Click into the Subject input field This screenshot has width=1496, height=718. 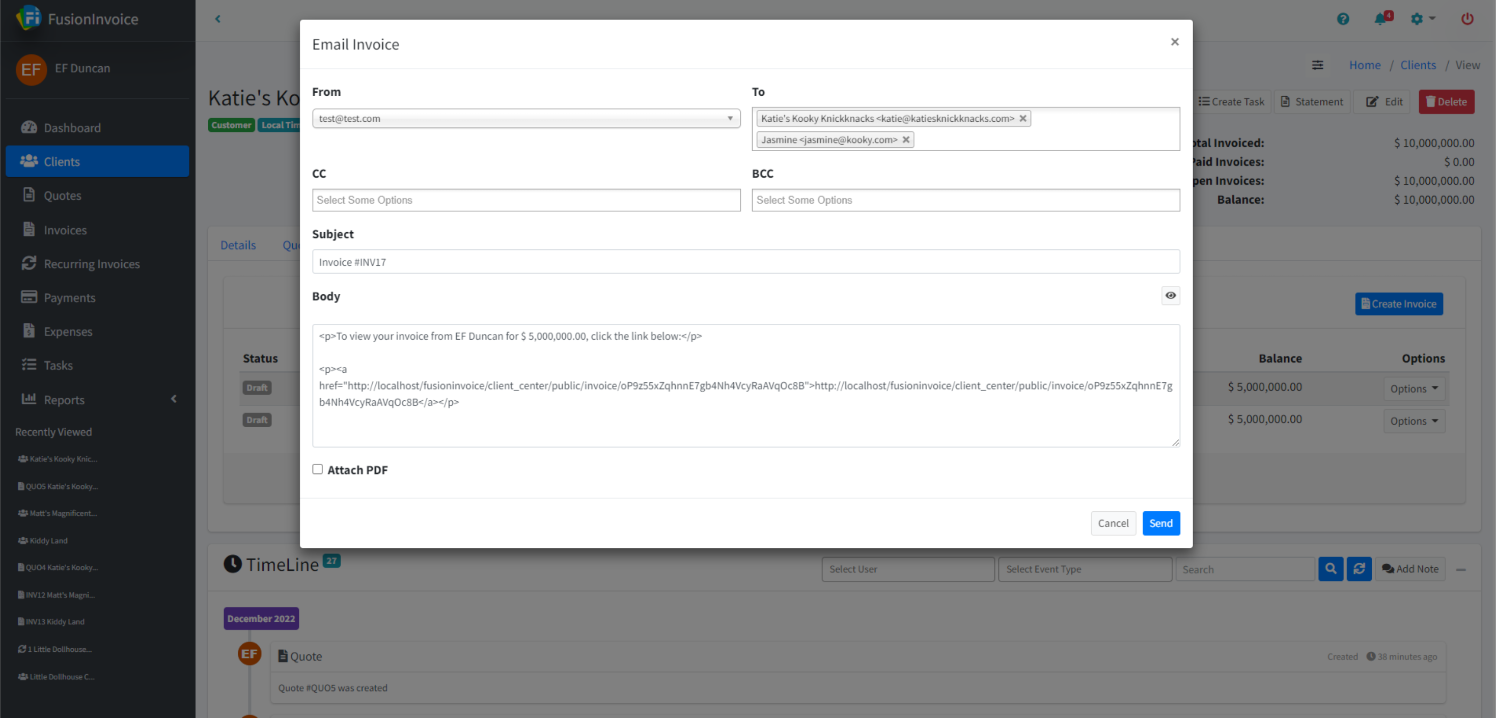tap(745, 262)
